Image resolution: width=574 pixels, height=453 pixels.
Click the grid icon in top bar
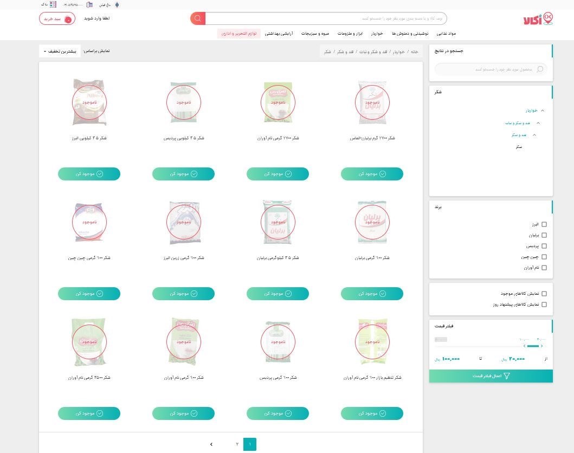[x=53, y=4]
